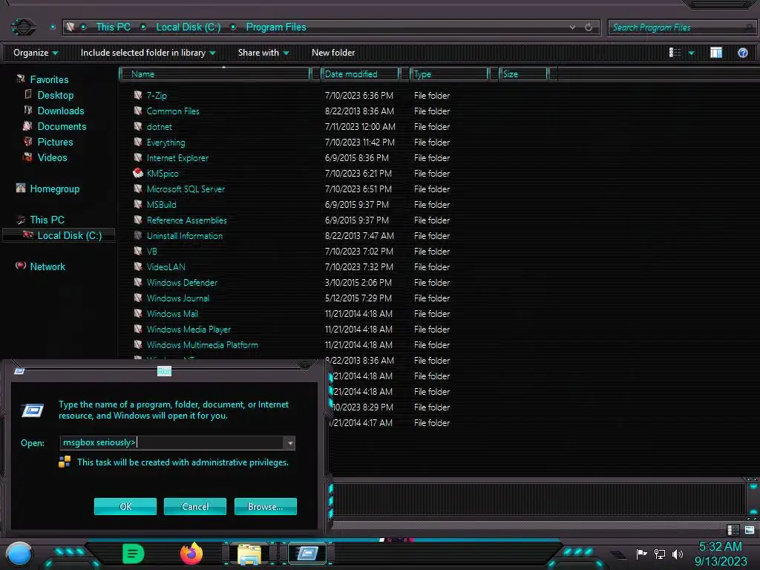Launch Firefox from the taskbar
The image size is (760, 570).
point(191,553)
